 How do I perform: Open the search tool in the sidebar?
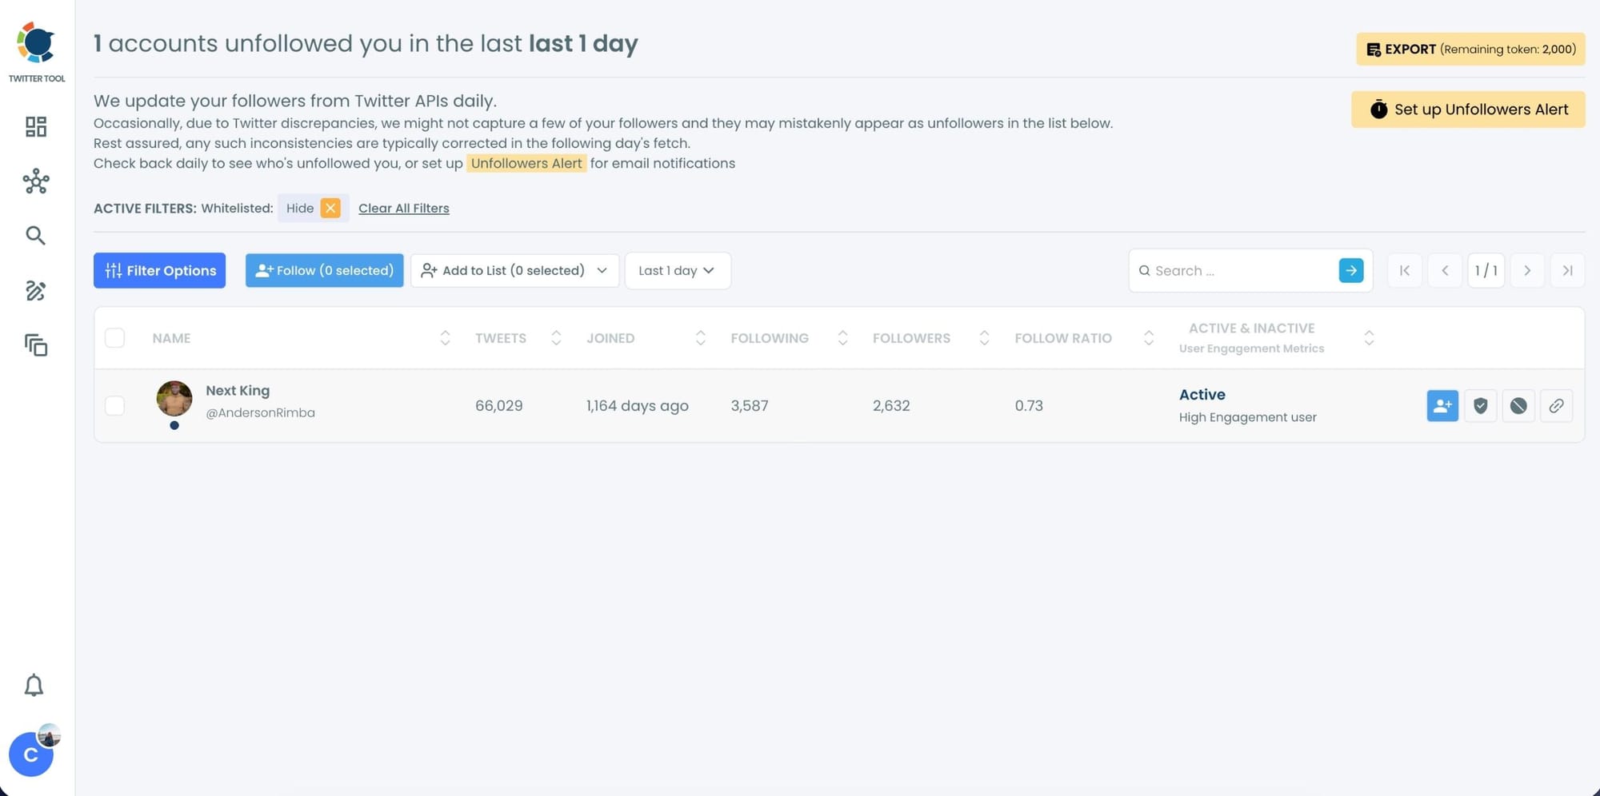35,235
